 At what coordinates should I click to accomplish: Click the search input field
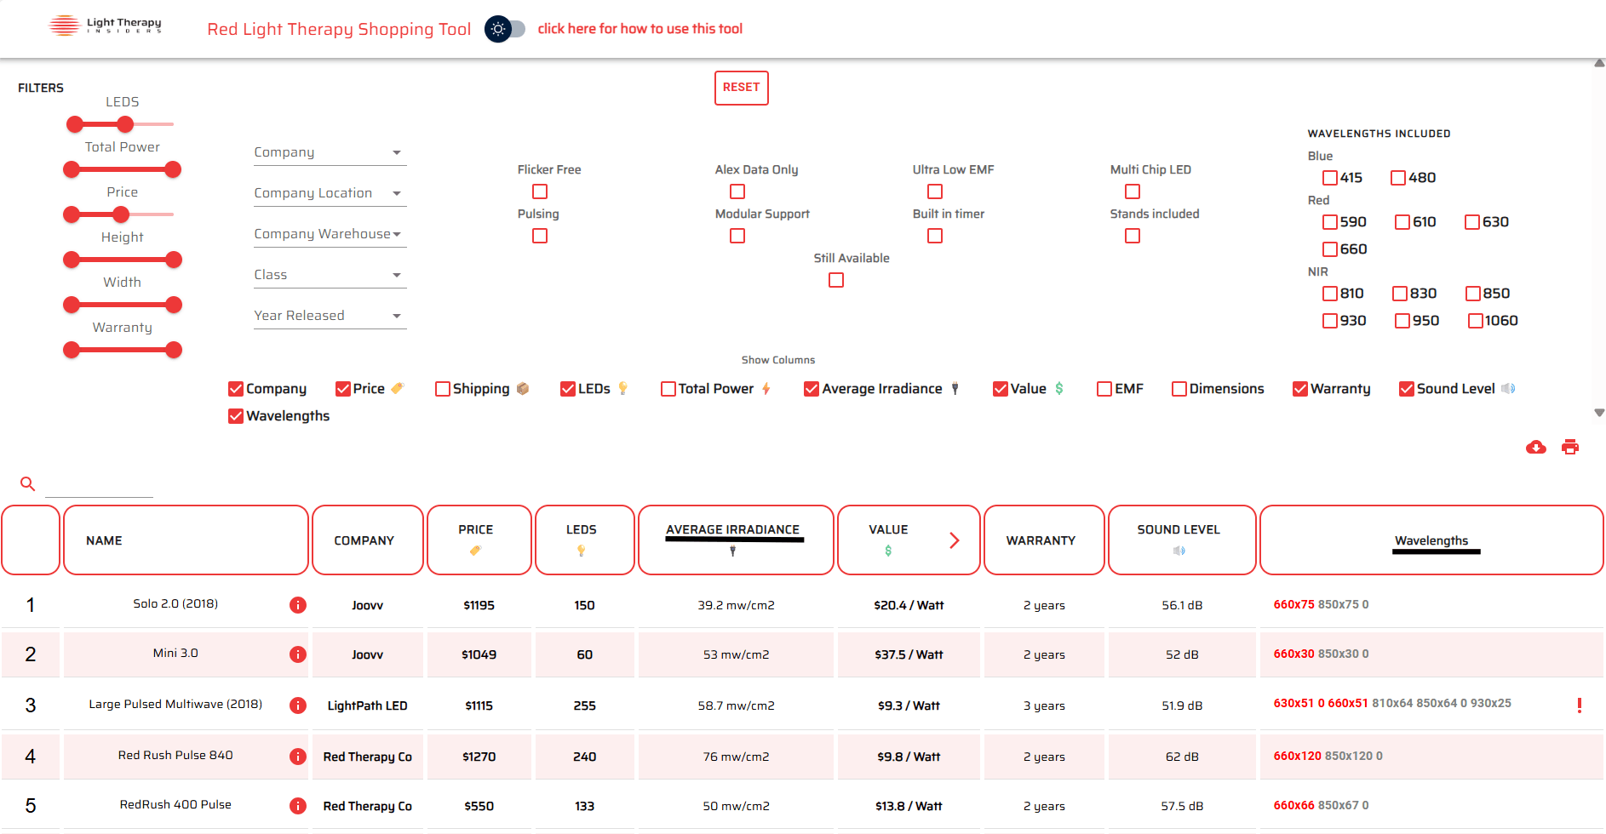pyautogui.click(x=99, y=485)
